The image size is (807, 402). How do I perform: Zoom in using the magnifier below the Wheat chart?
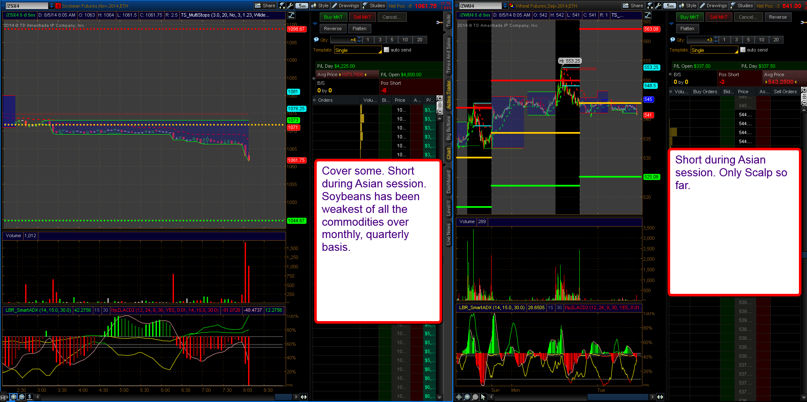point(467,397)
